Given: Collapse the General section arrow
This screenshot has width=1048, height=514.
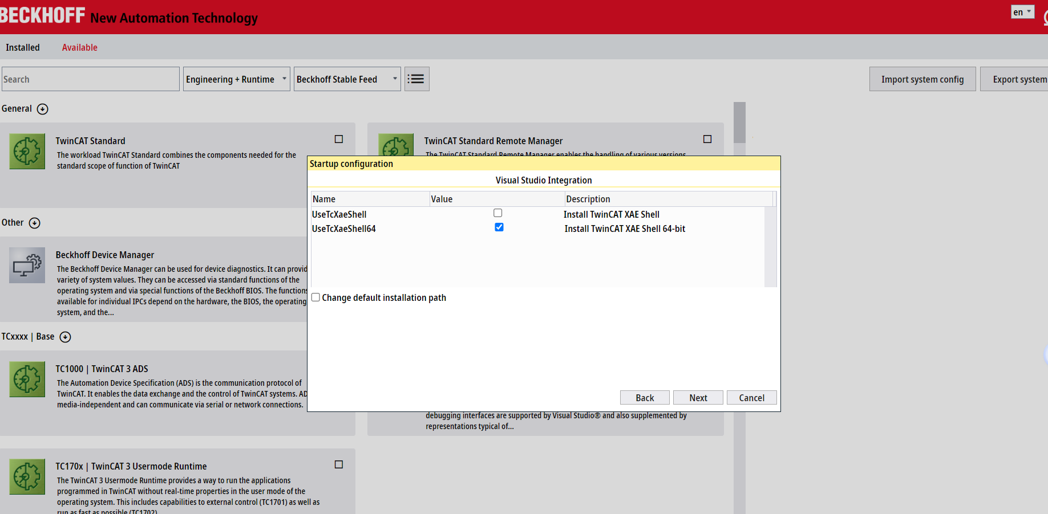Looking at the screenshot, I should pos(42,109).
